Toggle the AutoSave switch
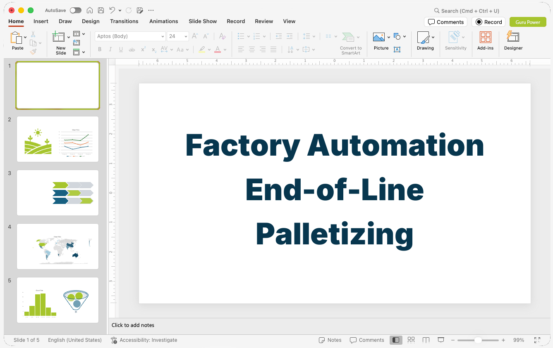The height and width of the screenshot is (348, 553). [x=76, y=10]
